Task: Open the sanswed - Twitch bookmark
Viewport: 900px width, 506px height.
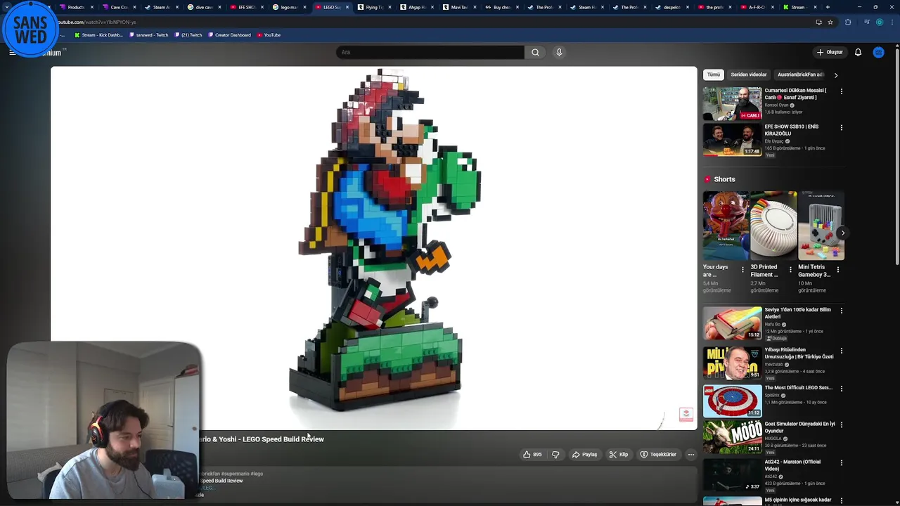Action: point(148,34)
